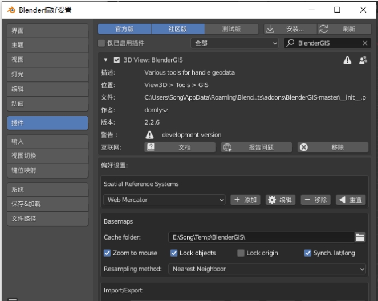Disable the BlenderGIS addon checkbox
The width and height of the screenshot is (378, 301).
click(117, 60)
